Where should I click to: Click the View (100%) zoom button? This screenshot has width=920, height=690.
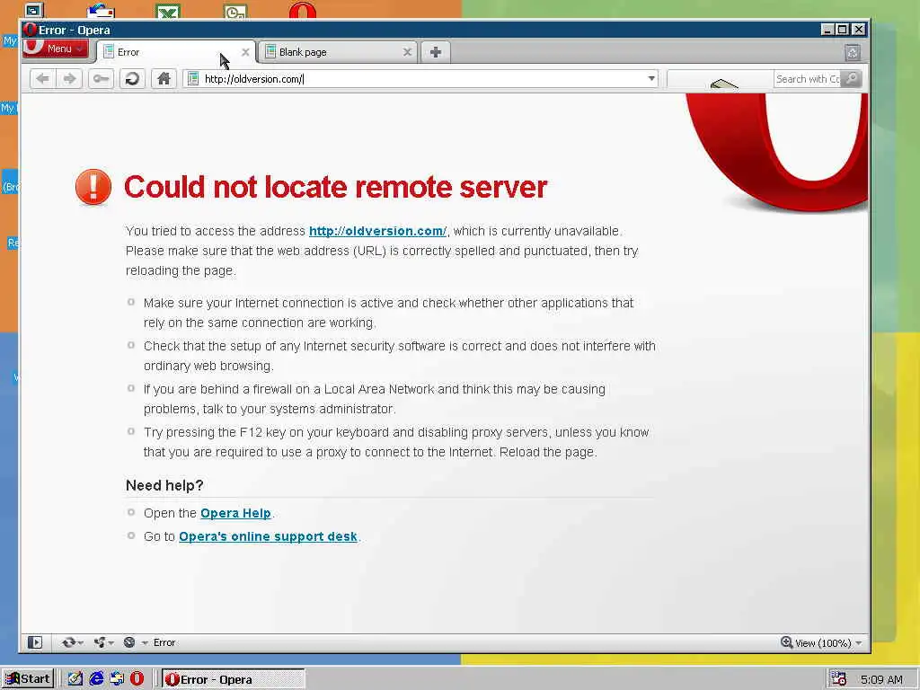816,643
